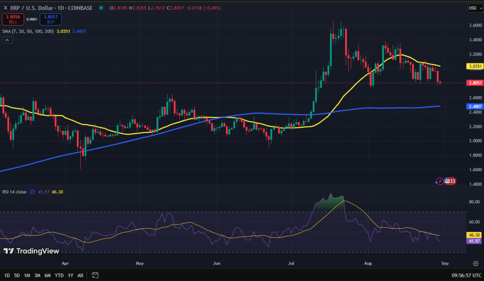Click the yellow 3.0351 price axis label
Image resolution: width=484 pixels, height=281 pixels.
[x=475, y=66]
